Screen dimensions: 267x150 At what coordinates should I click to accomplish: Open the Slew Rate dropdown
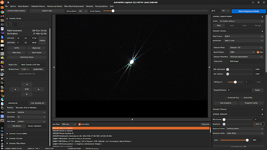(x=31, y=117)
